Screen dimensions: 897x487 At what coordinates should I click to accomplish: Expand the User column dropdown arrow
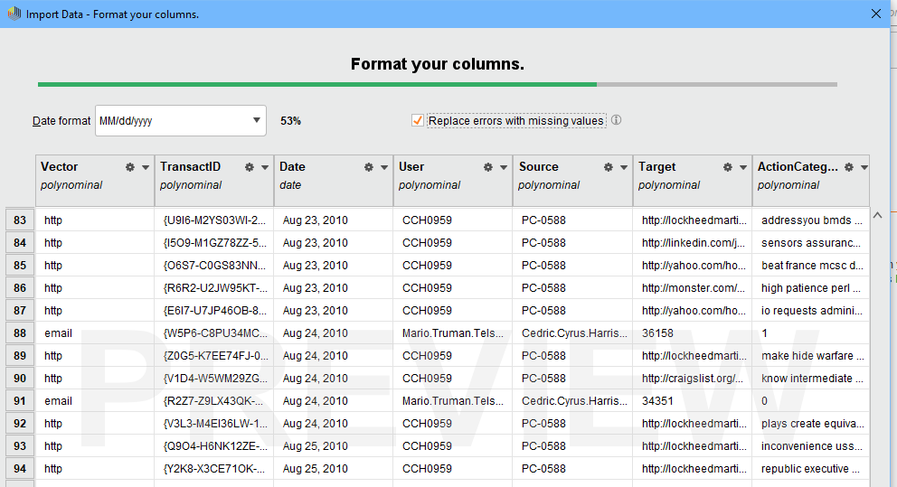coord(504,167)
